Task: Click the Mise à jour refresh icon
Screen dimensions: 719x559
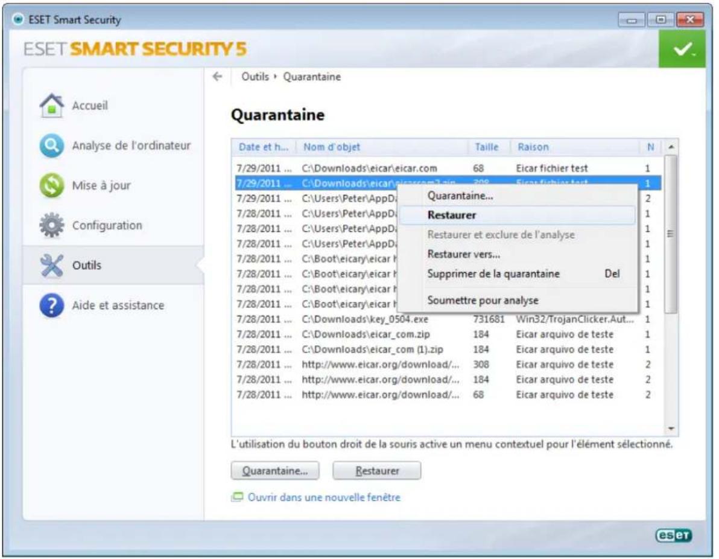Action: 51,185
